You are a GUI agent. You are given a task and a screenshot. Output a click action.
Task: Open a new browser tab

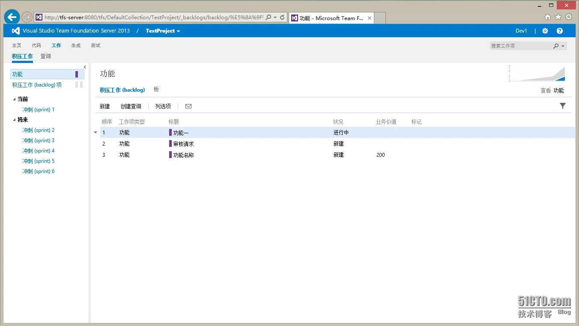380,18
